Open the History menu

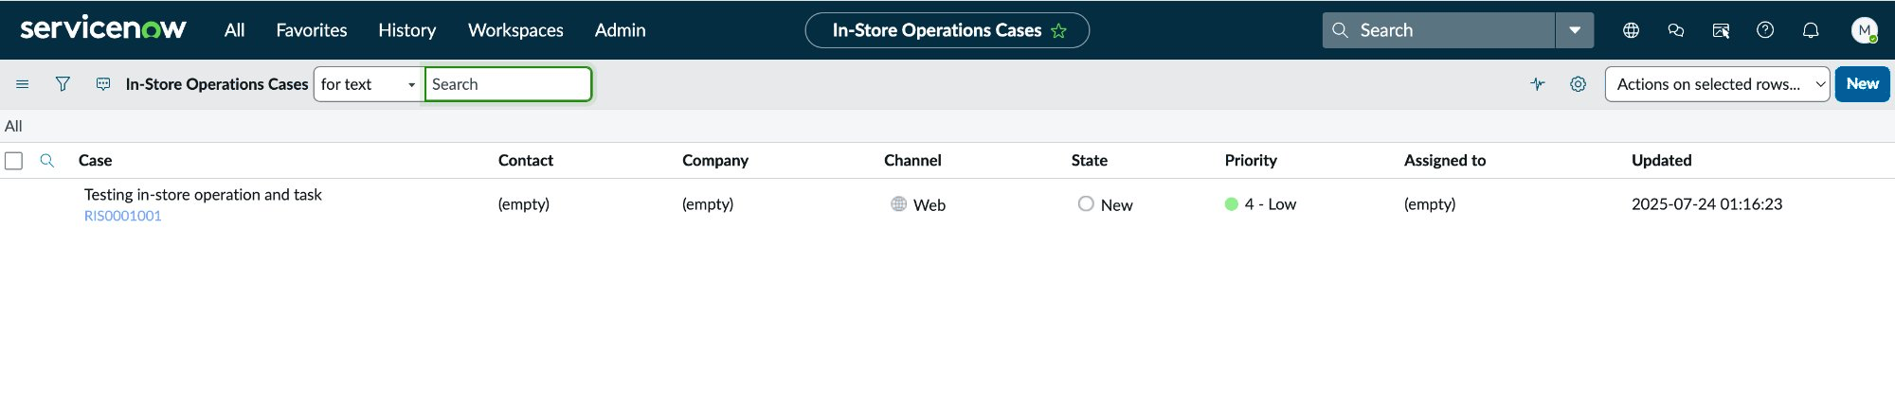407,30
